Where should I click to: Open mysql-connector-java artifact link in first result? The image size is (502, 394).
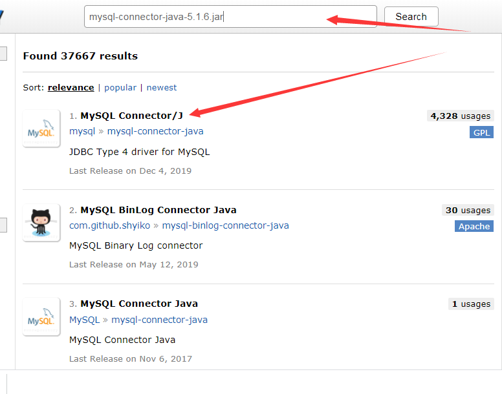click(155, 131)
